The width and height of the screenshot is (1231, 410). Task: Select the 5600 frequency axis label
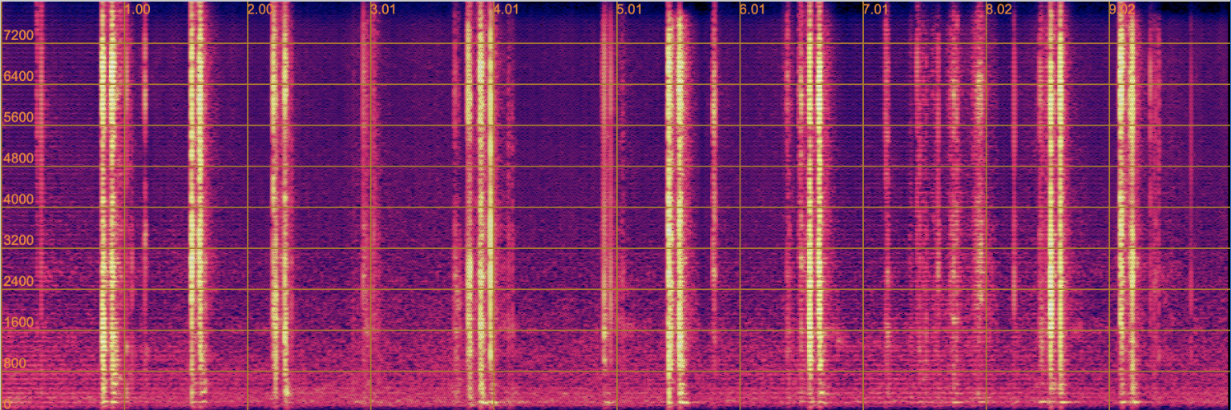[x=18, y=117]
